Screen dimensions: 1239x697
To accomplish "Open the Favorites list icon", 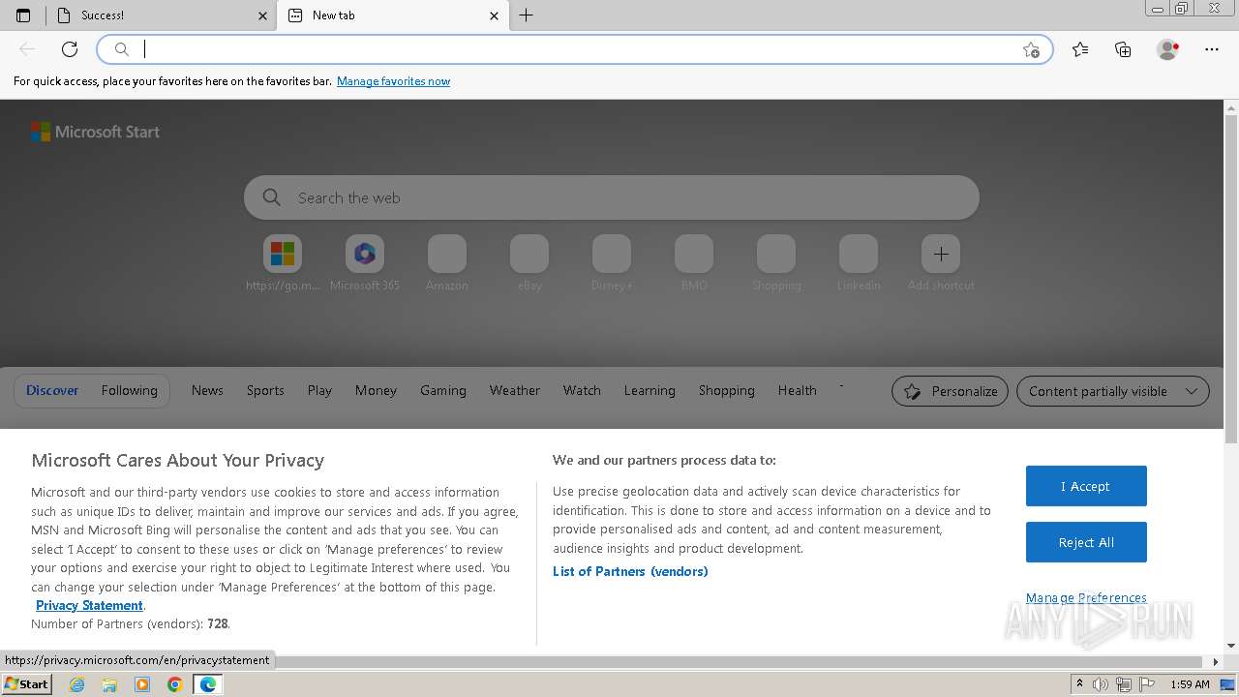I will 1080,49.
